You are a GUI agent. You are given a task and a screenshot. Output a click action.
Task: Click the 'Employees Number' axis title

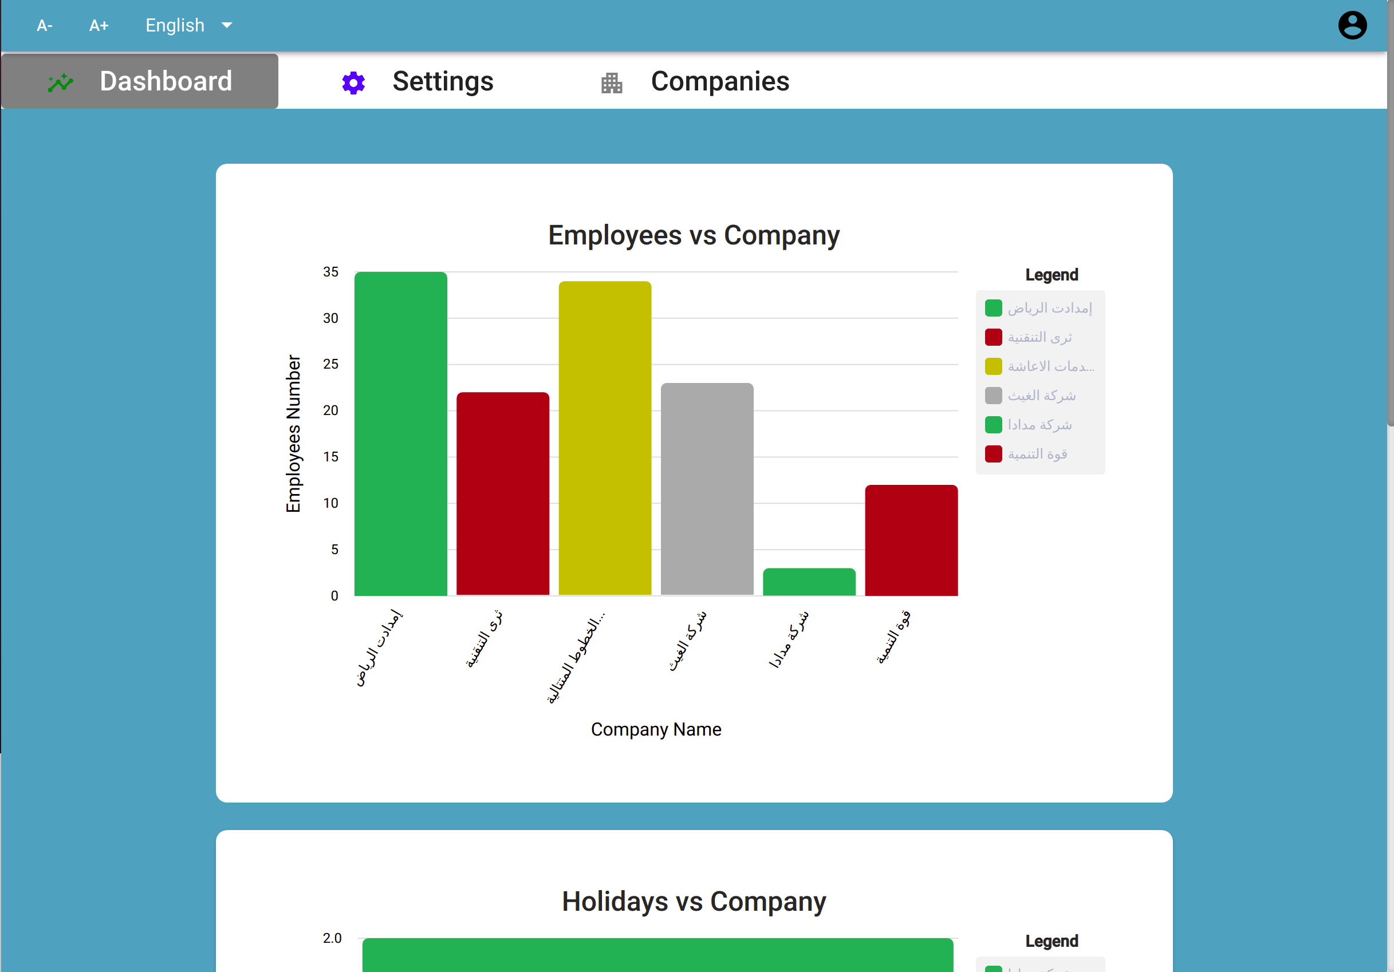(x=293, y=434)
